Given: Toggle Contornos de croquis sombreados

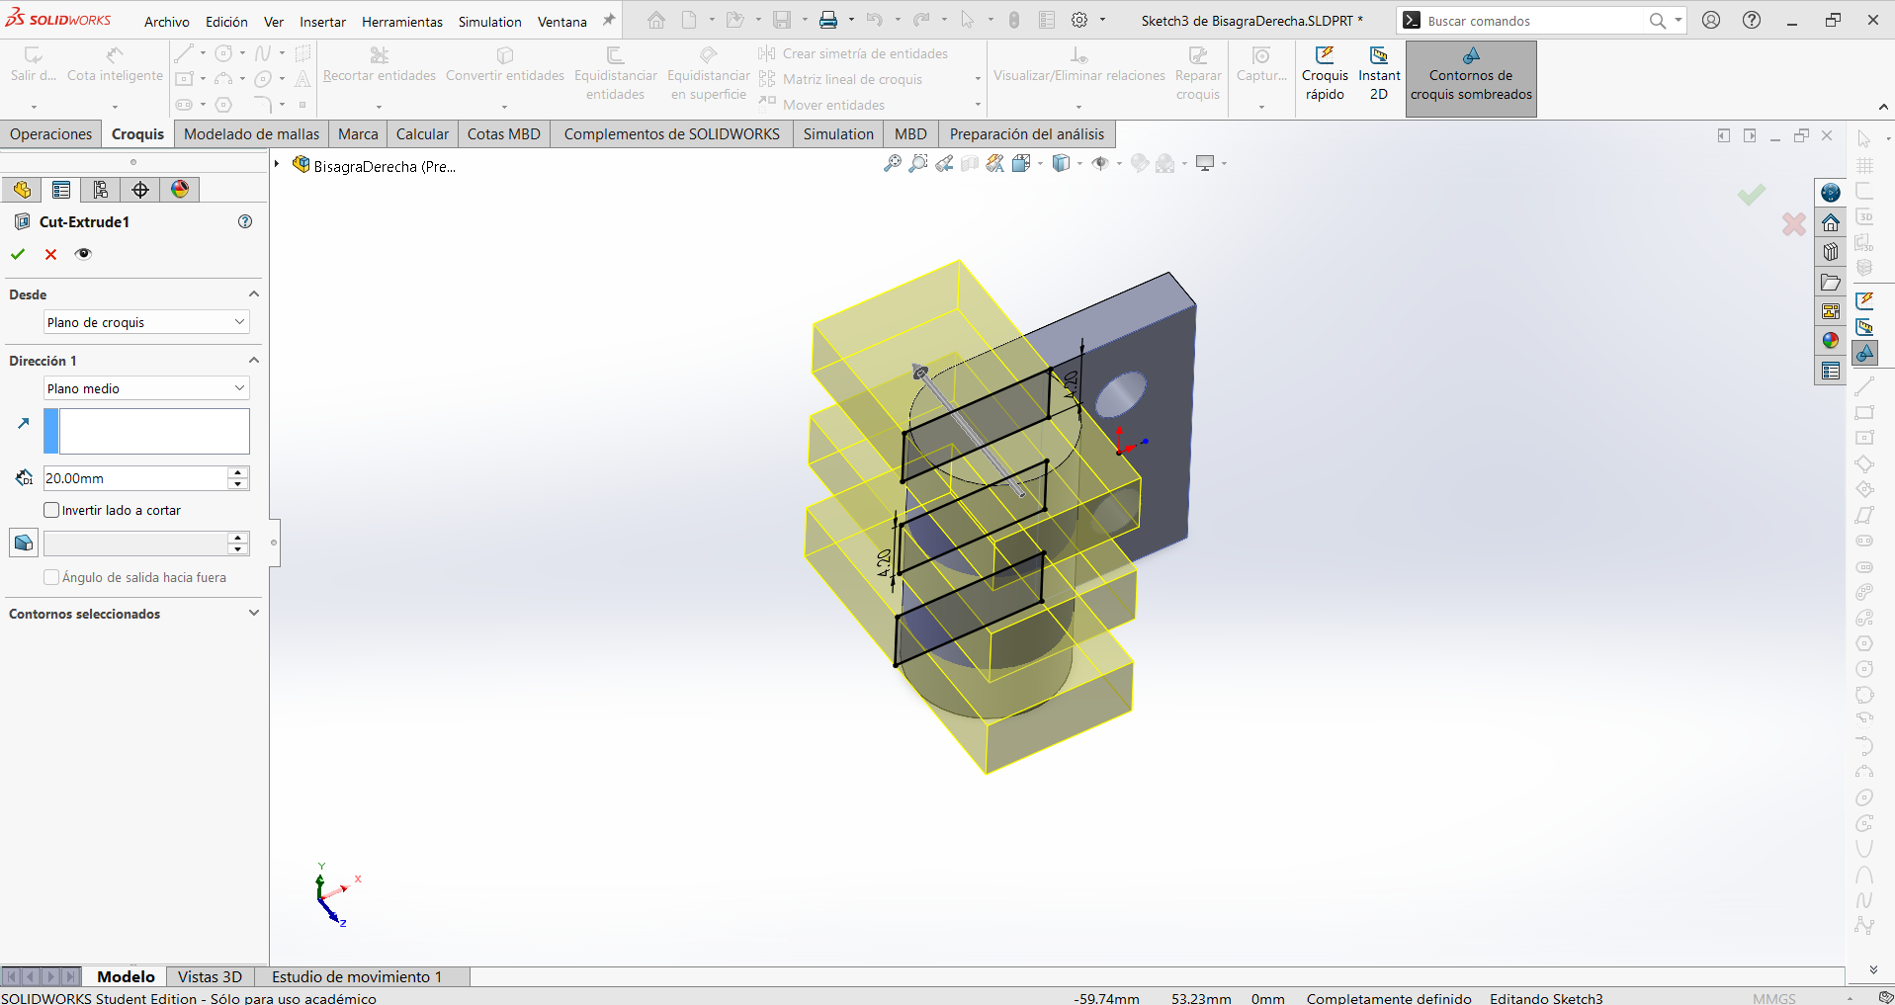Looking at the screenshot, I should coord(1471,77).
